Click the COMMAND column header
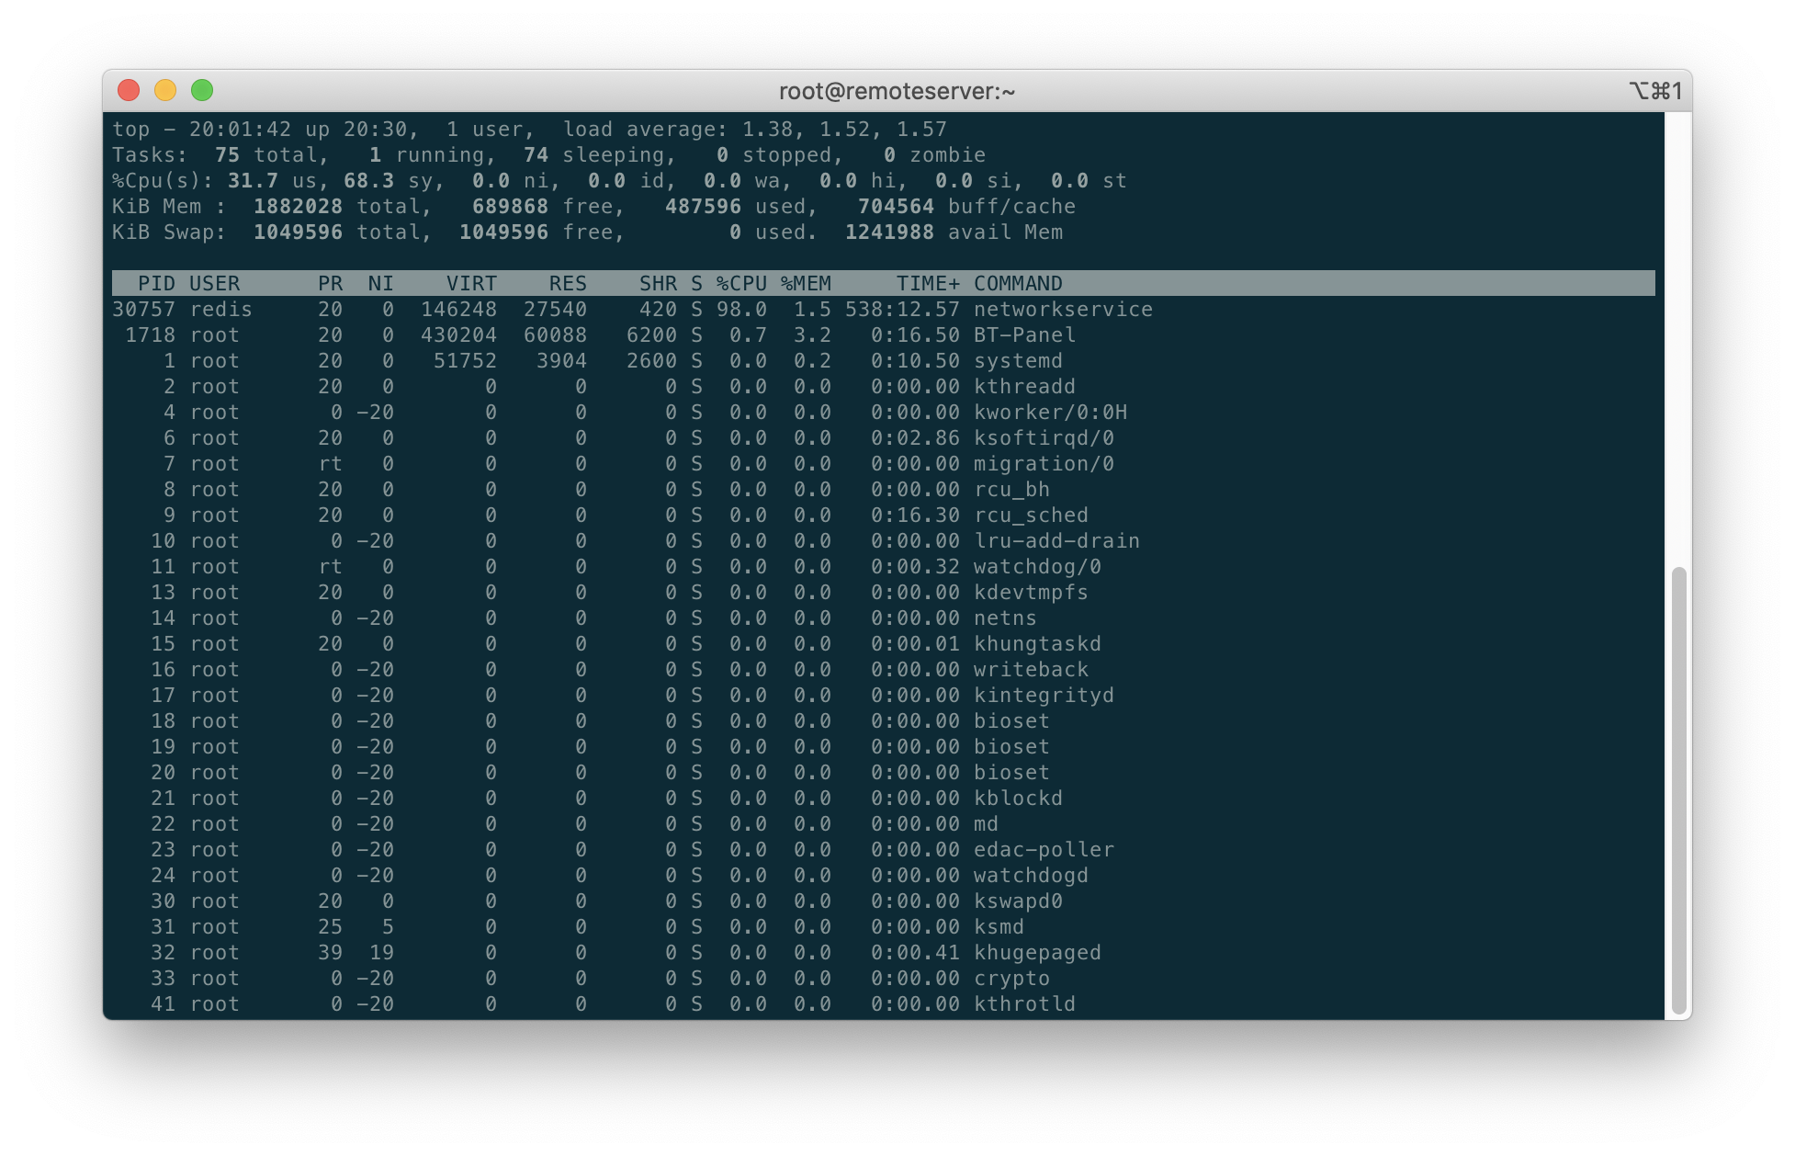The image size is (1795, 1156). coord(1018,284)
